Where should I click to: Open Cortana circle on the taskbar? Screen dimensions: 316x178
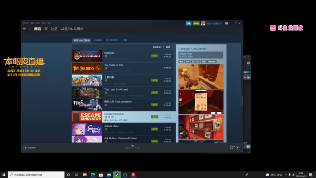point(68,174)
